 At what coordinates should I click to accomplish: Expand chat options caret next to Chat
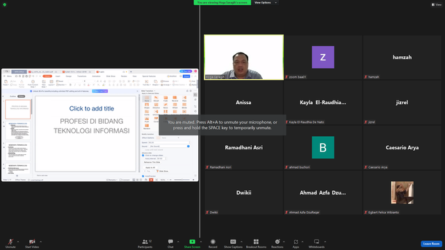point(178,242)
